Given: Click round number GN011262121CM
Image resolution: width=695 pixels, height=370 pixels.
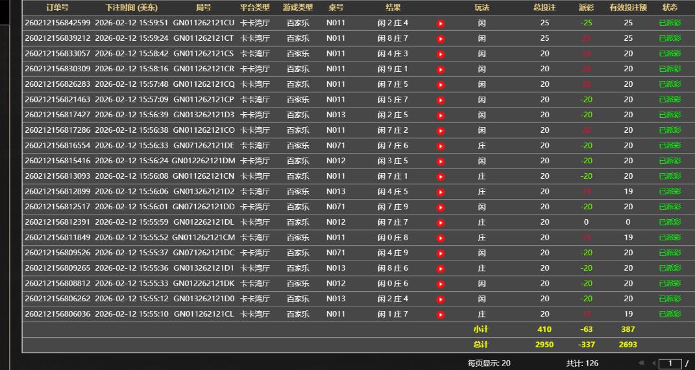Looking at the screenshot, I should [x=203, y=238].
